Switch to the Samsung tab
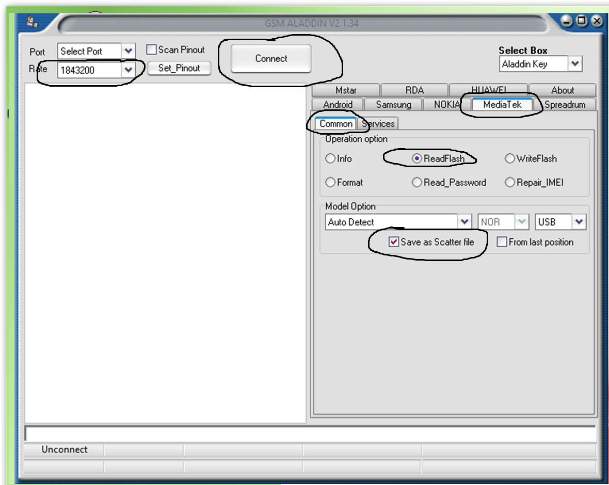 point(393,105)
